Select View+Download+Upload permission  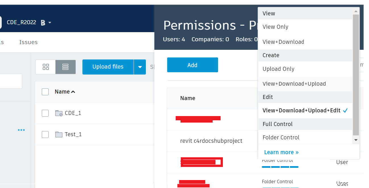pos(305,84)
